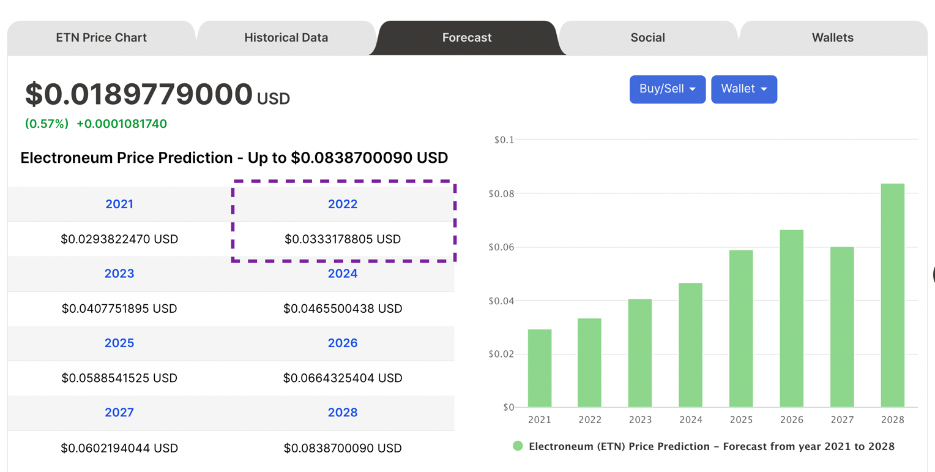Click the 2021 year link
This screenshot has height=472, width=935.
tap(119, 204)
